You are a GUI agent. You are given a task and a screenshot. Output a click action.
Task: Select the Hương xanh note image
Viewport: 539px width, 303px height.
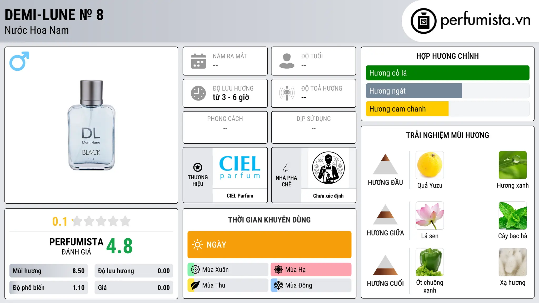coord(513,165)
